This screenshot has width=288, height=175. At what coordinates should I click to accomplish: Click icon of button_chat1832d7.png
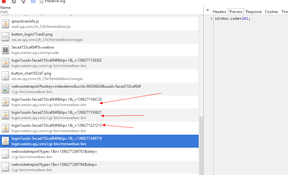[5, 76]
